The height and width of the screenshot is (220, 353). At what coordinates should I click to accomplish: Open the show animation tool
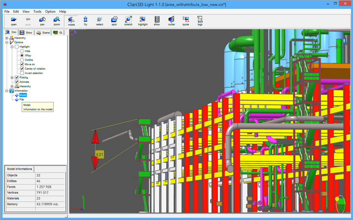point(157,21)
